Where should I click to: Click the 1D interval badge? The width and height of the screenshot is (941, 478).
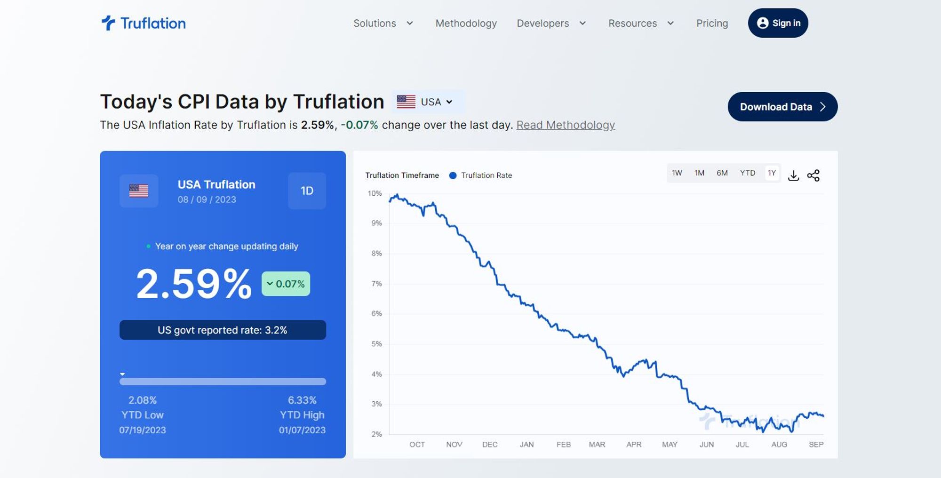tap(306, 191)
